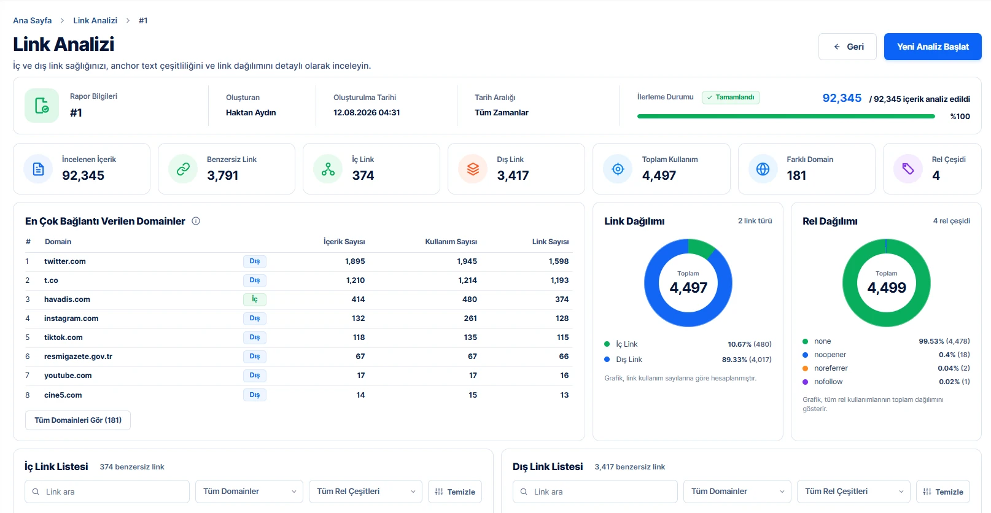This screenshot has height=513, width=991.
Task: Click the report document icon beside Rapor Bilgileri
Action: 42,106
